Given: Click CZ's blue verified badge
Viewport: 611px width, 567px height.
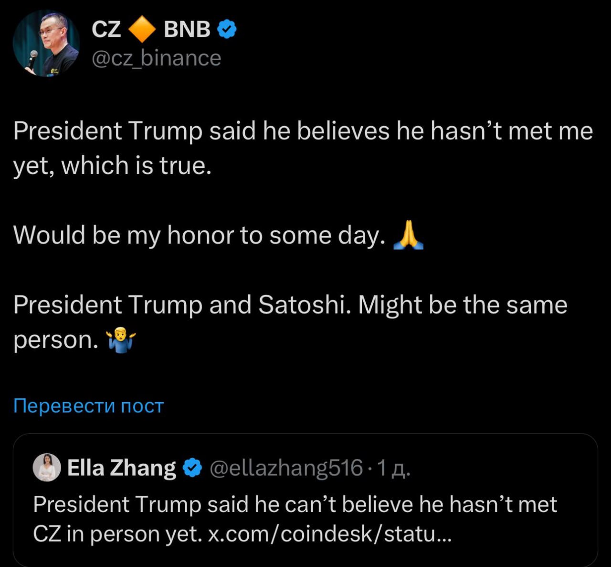Looking at the screenshot, I should point(227,29).
